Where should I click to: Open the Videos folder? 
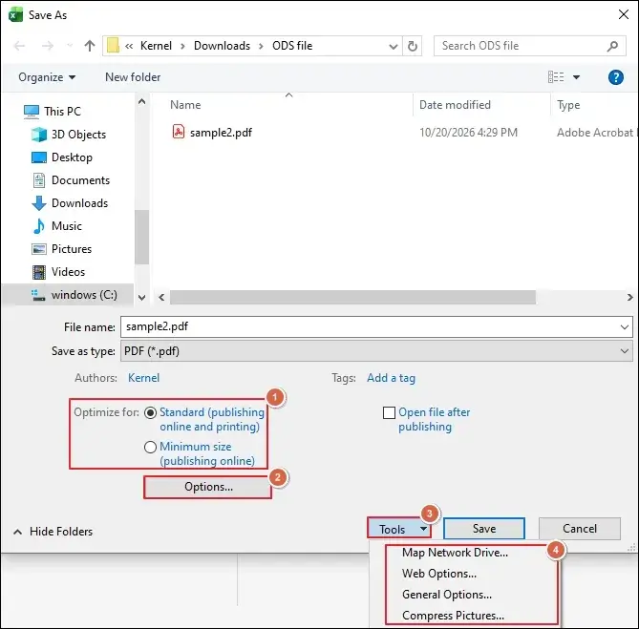pyautogui.click(x=68, y=272)
